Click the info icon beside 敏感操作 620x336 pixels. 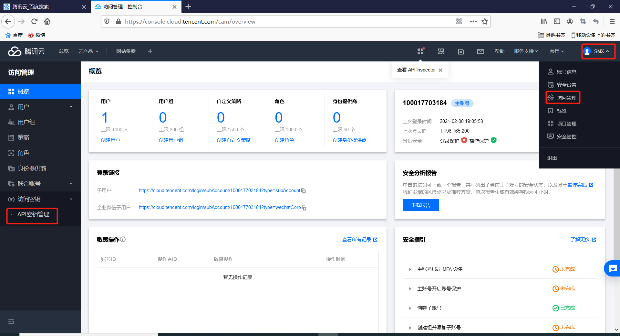point(123,239)
